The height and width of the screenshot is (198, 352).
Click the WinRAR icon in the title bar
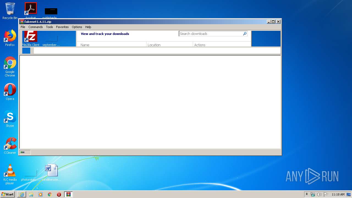22,22
